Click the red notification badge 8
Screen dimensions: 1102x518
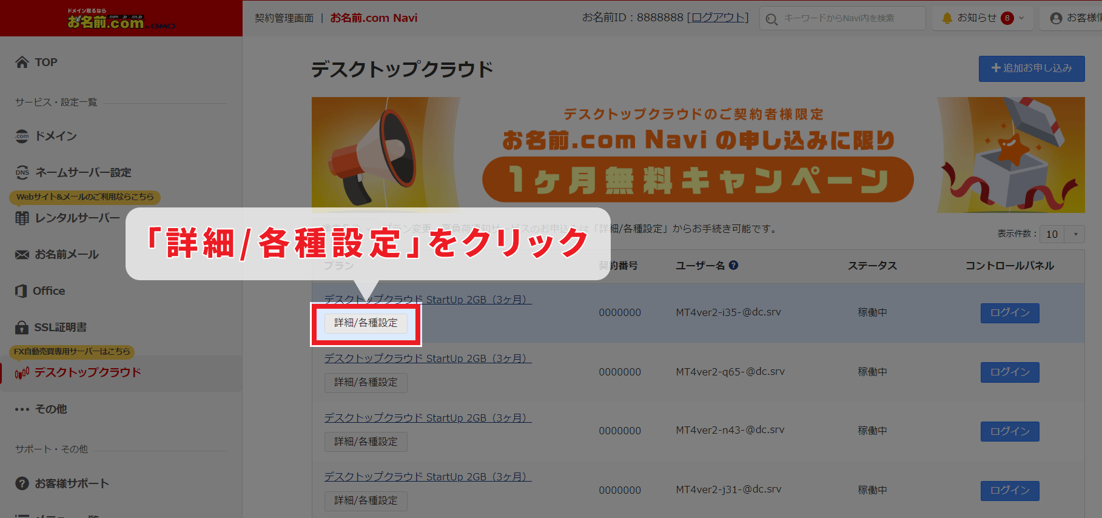point(1007,18)
